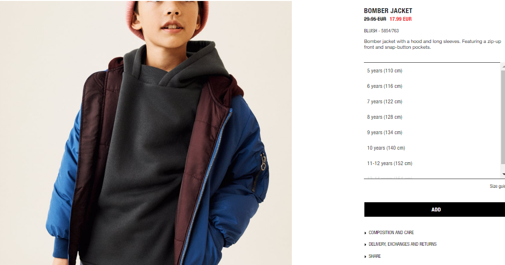Viewport: 505px width, 265px height.
Task: Click the ADD button
Action: (x=435, y=209)
